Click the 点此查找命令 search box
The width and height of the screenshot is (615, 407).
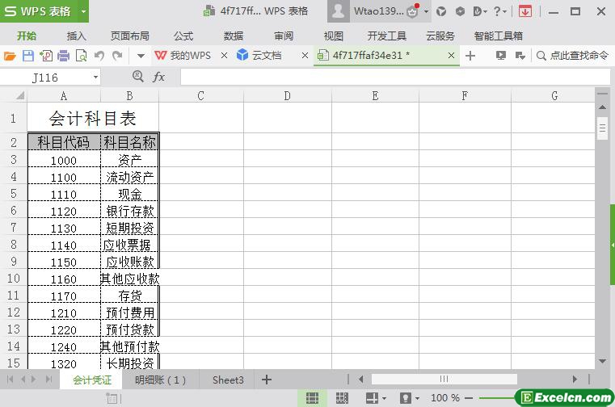(573, 56)
